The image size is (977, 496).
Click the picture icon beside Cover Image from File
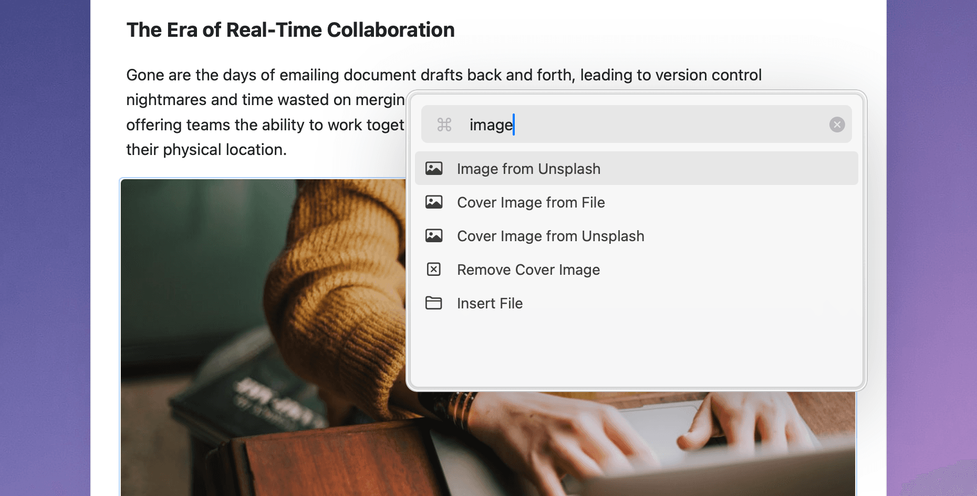[x=434, y=202]
